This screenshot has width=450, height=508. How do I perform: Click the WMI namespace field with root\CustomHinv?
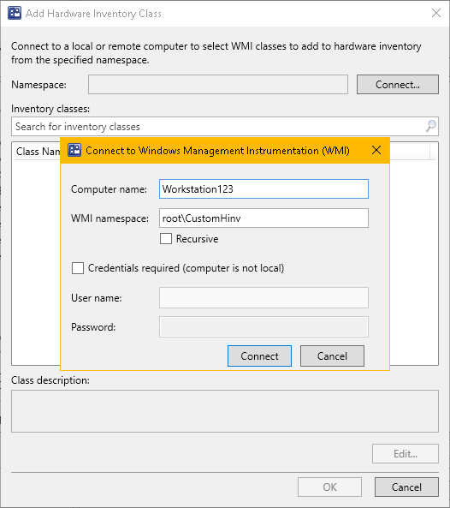pyautogui.click(x=263, y=218)
